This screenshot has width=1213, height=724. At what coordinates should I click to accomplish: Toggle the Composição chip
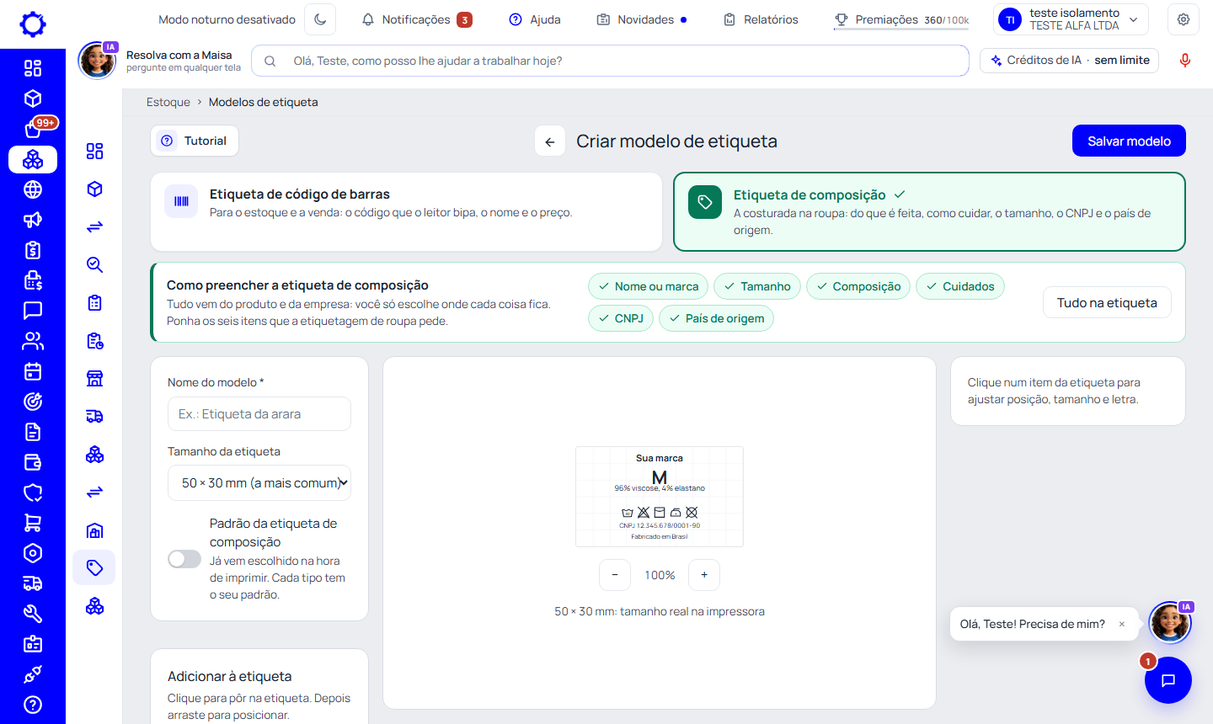pos(858,286)
